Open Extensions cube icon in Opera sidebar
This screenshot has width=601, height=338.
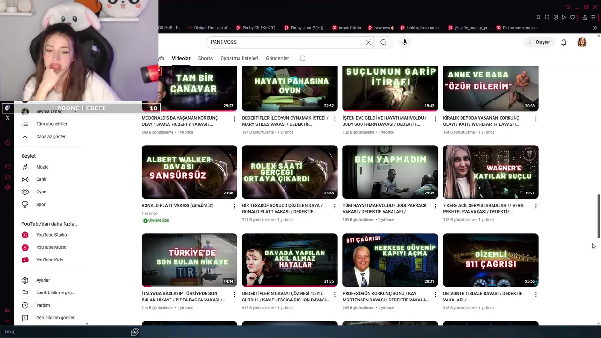coord(8,177)
